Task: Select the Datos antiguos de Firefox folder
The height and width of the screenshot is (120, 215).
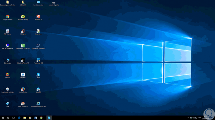Action: tap(8, 2)
